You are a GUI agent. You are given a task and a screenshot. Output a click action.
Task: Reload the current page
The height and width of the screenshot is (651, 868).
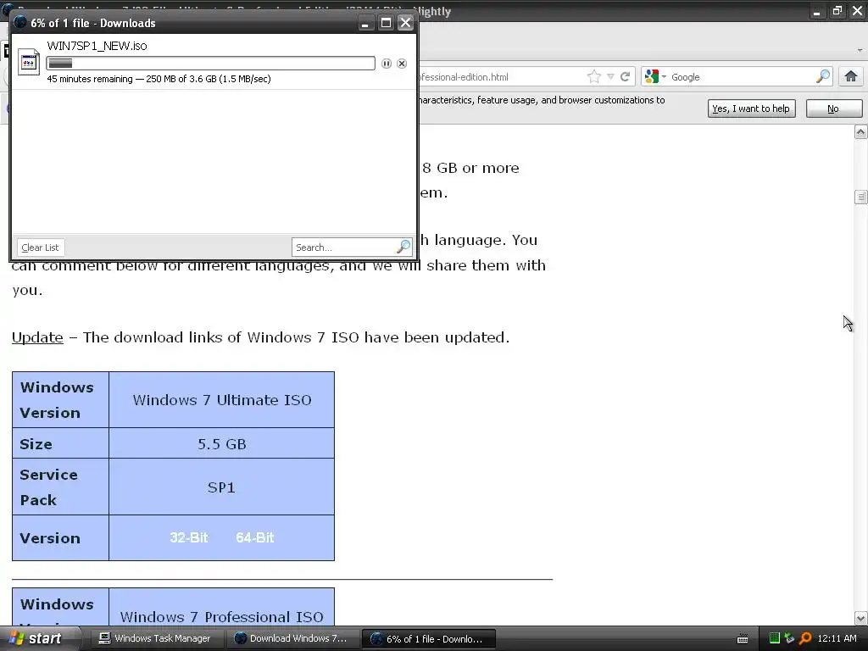point(626,77)
